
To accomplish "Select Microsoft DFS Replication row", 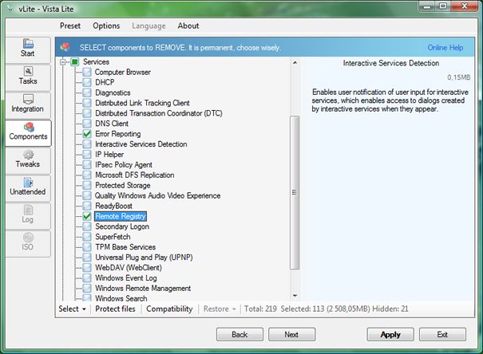I will pos(135,175).
